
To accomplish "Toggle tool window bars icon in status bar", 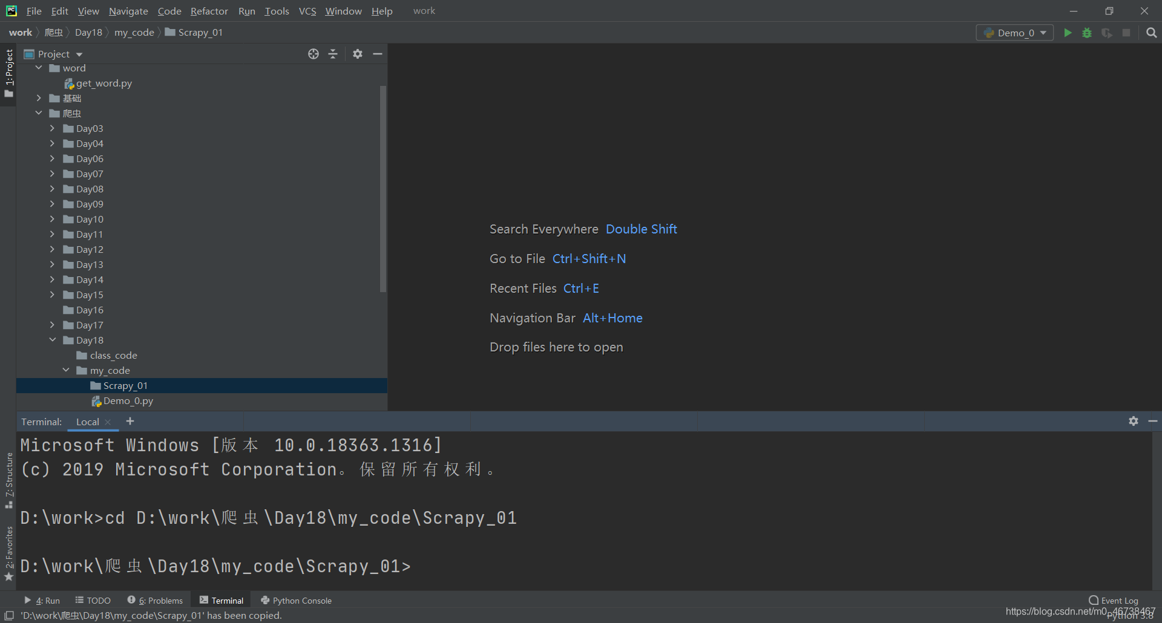I will [9, 616].
